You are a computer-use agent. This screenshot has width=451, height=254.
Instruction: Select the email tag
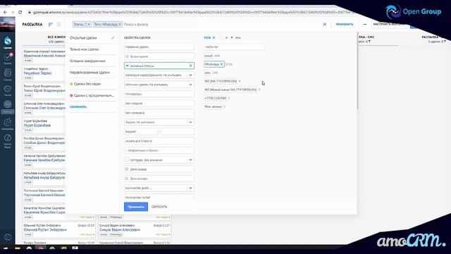coord(209,56)
